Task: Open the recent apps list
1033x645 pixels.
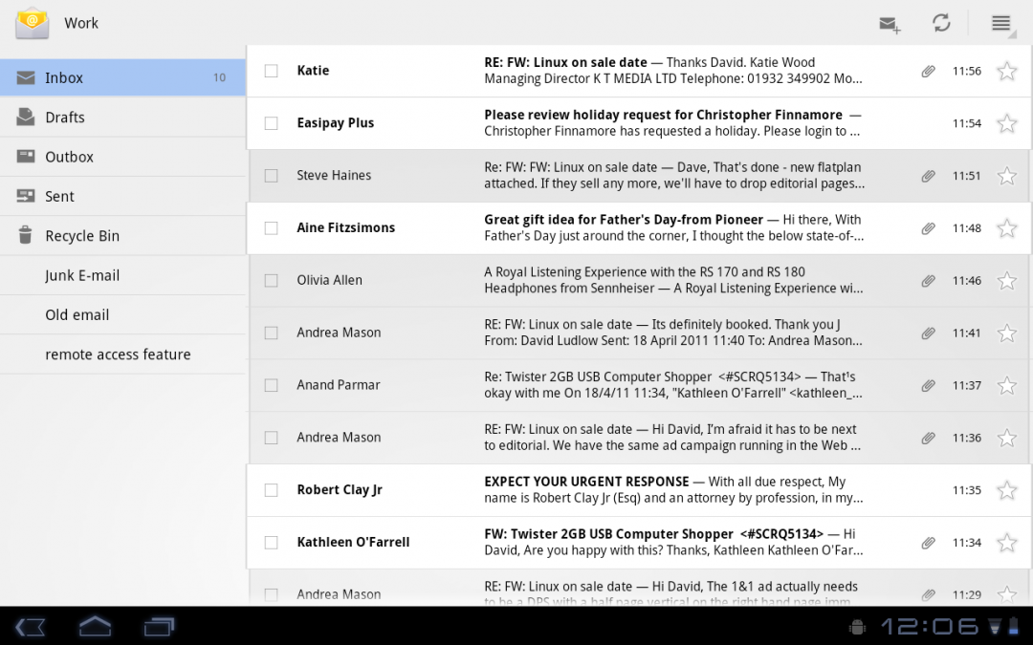Action: click(x=159, y=626)
